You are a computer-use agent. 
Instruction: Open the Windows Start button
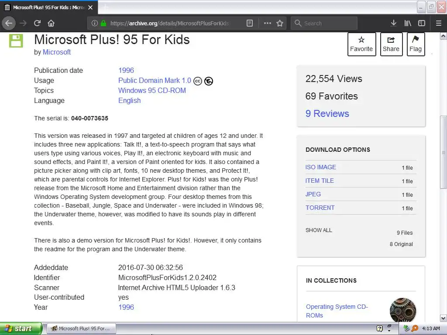(x=21, y=328)
